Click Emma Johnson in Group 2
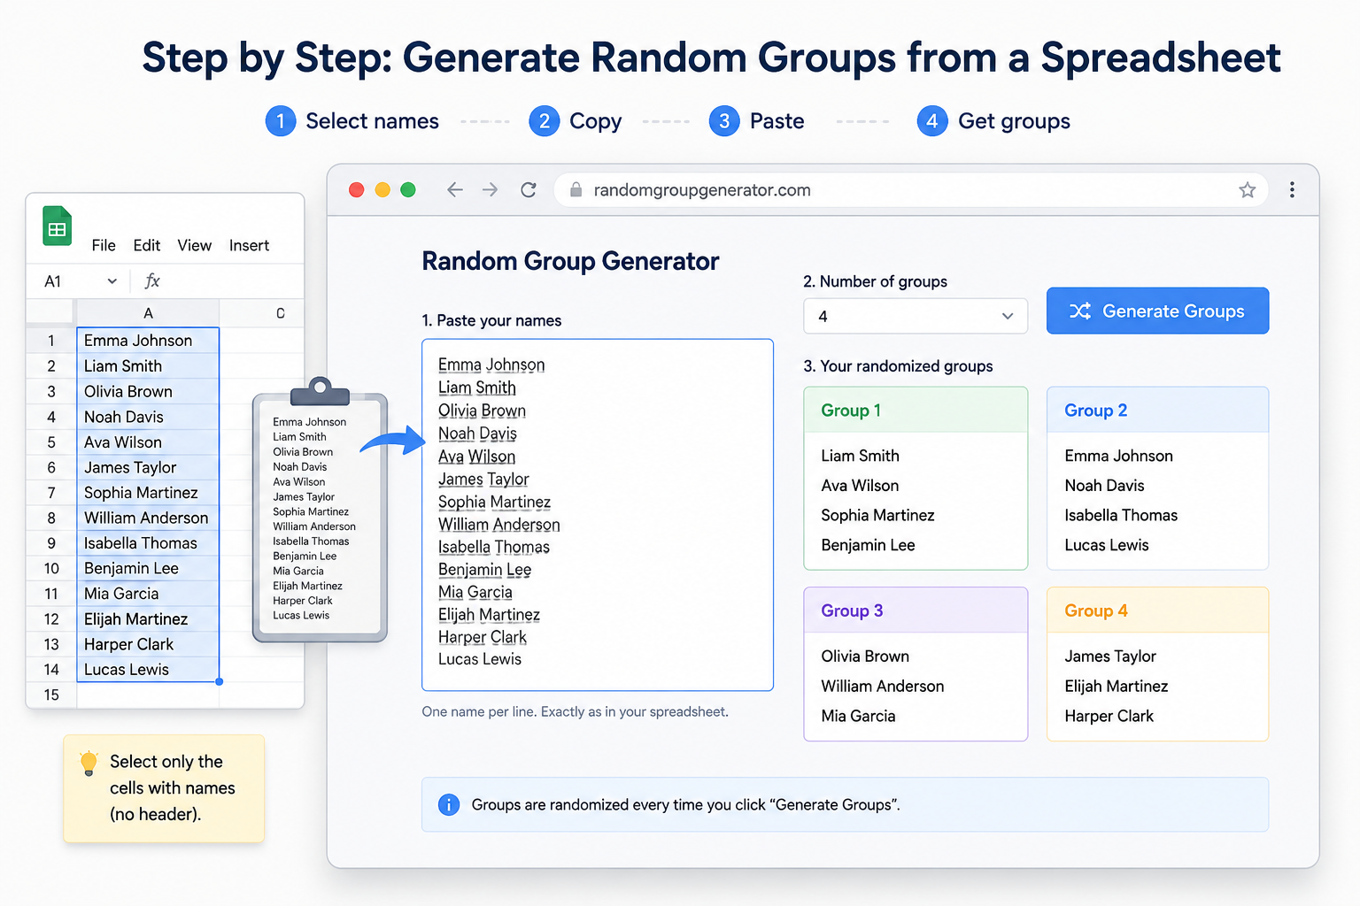 coord(1118,456)
